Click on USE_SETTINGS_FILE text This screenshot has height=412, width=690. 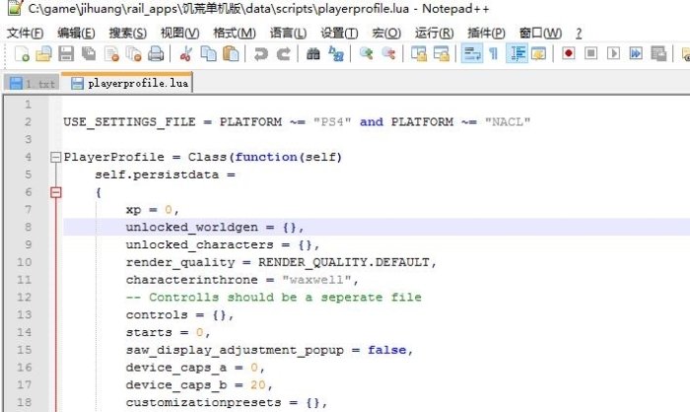click(129, 122)
